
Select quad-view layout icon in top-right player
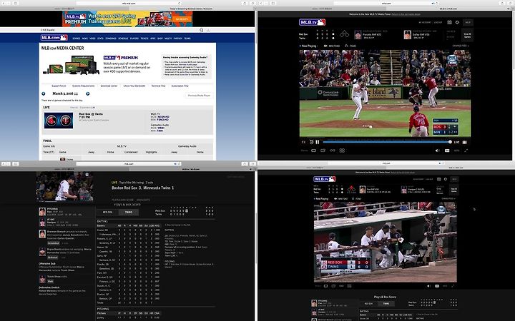(342, 151)
